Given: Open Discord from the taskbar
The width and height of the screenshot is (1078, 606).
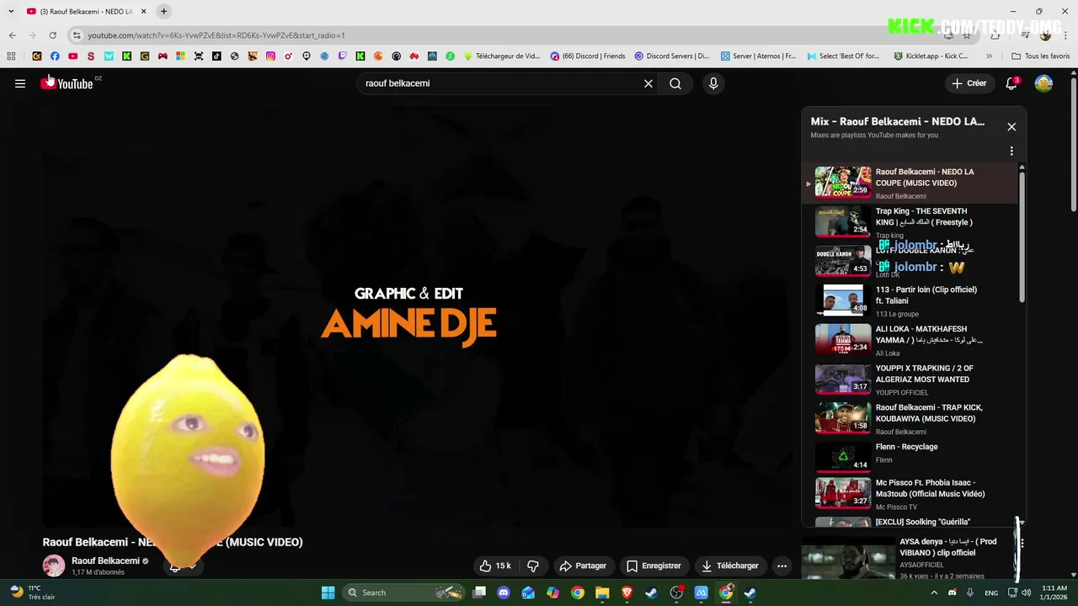Looking at the screenshot, I should (504, 593).
